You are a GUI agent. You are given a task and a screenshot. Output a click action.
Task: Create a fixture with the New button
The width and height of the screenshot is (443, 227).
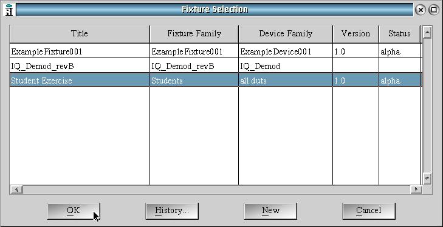click(x=270, y=211)
